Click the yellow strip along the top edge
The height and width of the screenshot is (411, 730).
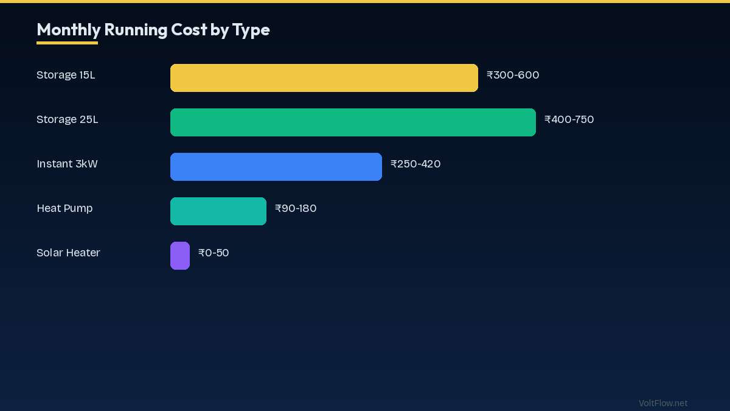365,1
